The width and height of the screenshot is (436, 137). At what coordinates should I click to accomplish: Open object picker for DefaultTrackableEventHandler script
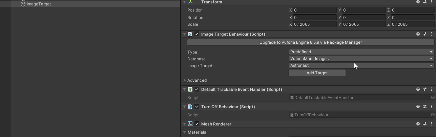click(433, 98)
